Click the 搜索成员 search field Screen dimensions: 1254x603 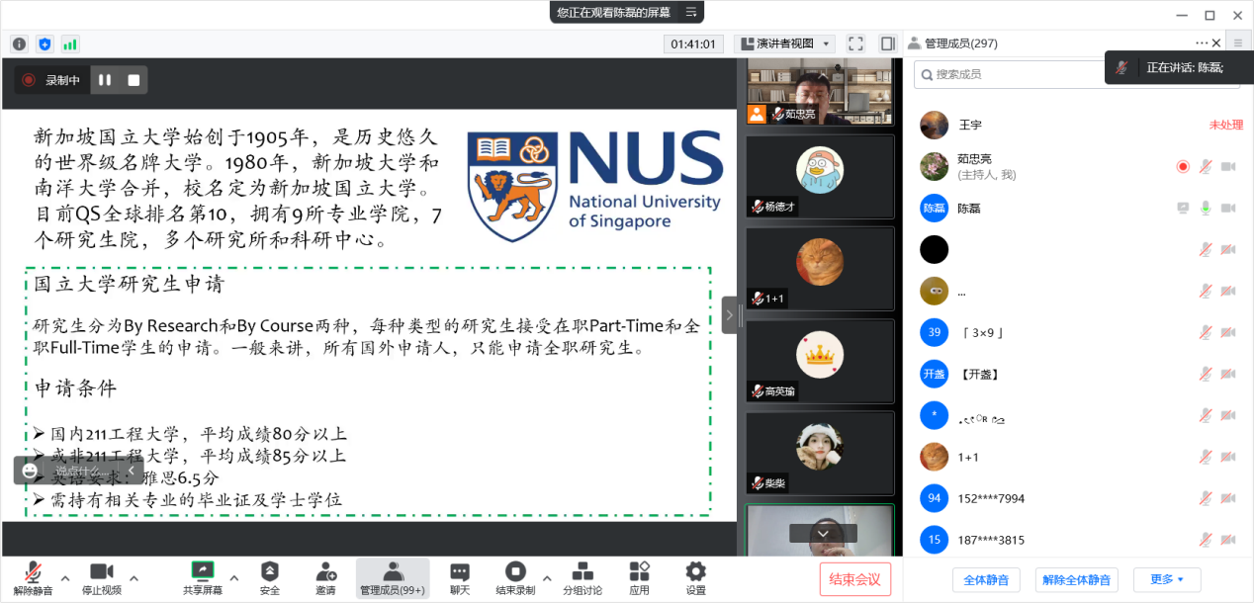[1009, 74]
